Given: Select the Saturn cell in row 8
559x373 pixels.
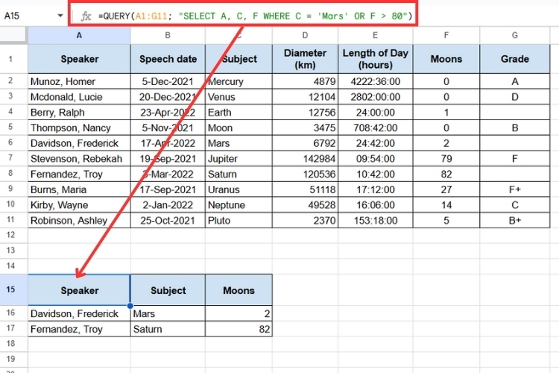Looking at the screenshot, I should 239,174.
